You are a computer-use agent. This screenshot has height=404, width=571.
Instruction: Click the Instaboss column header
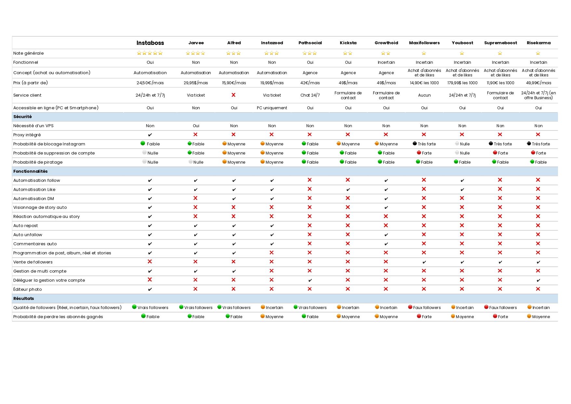click(150, 43)
